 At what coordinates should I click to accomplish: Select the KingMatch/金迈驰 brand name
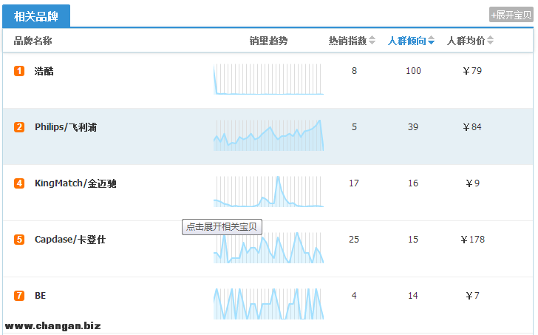[75, 183]
